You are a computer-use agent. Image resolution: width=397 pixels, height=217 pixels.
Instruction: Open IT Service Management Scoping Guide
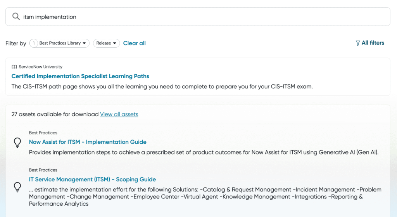92,179
